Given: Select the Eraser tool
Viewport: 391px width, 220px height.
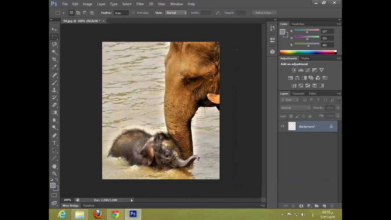Looking at the screenshot, I should 54,105.
